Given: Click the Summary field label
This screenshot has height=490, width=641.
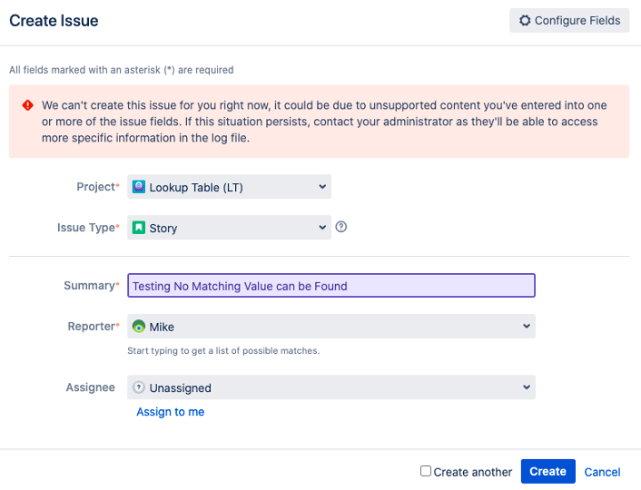Looking at the screenshot, I should (89, 286).
